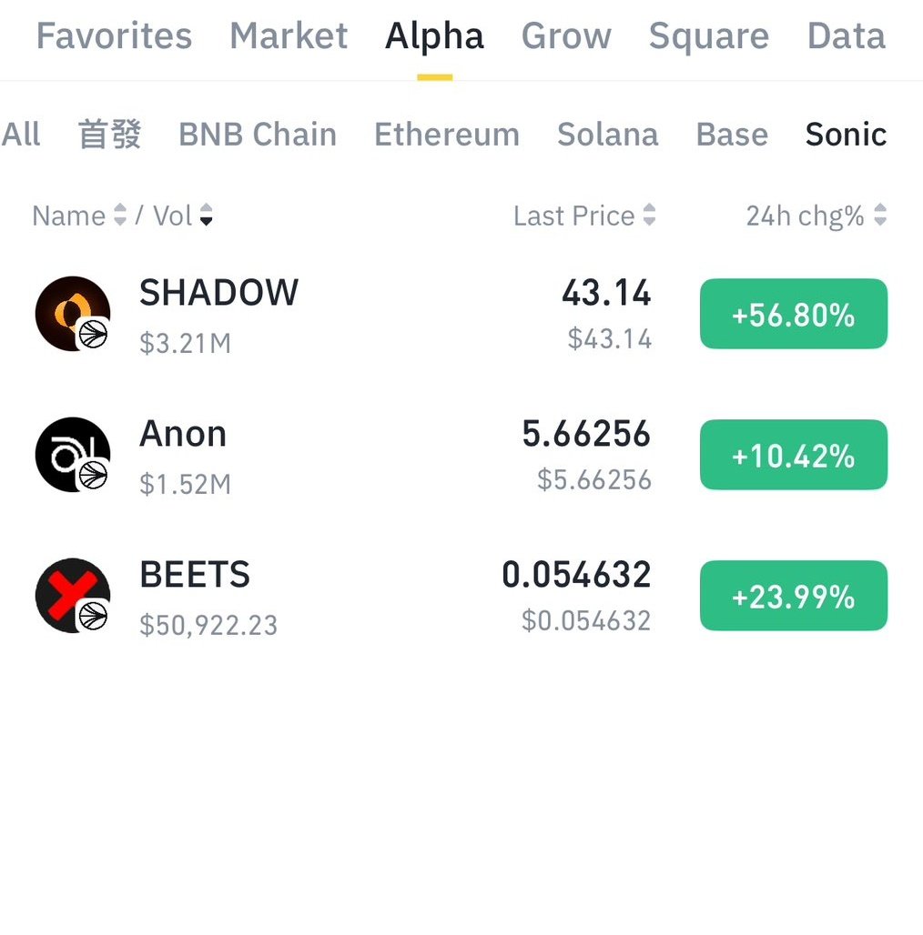The width and height of the screenshot is (923, 935).
Task: Sort list by Vol arrows
Action: click(206, 215)
